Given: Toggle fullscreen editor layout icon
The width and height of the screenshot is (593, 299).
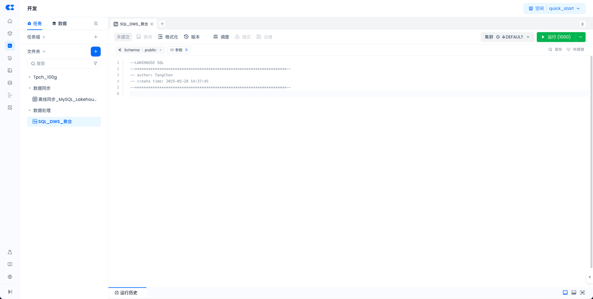Looking at the screenshot, I should pyautogui.click(x=582, y=293).
